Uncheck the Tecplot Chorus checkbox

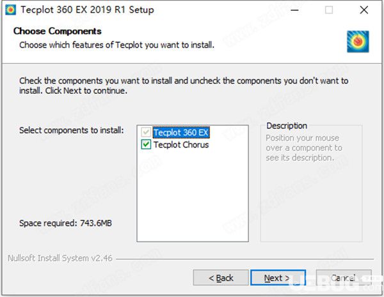coord(146,144)
